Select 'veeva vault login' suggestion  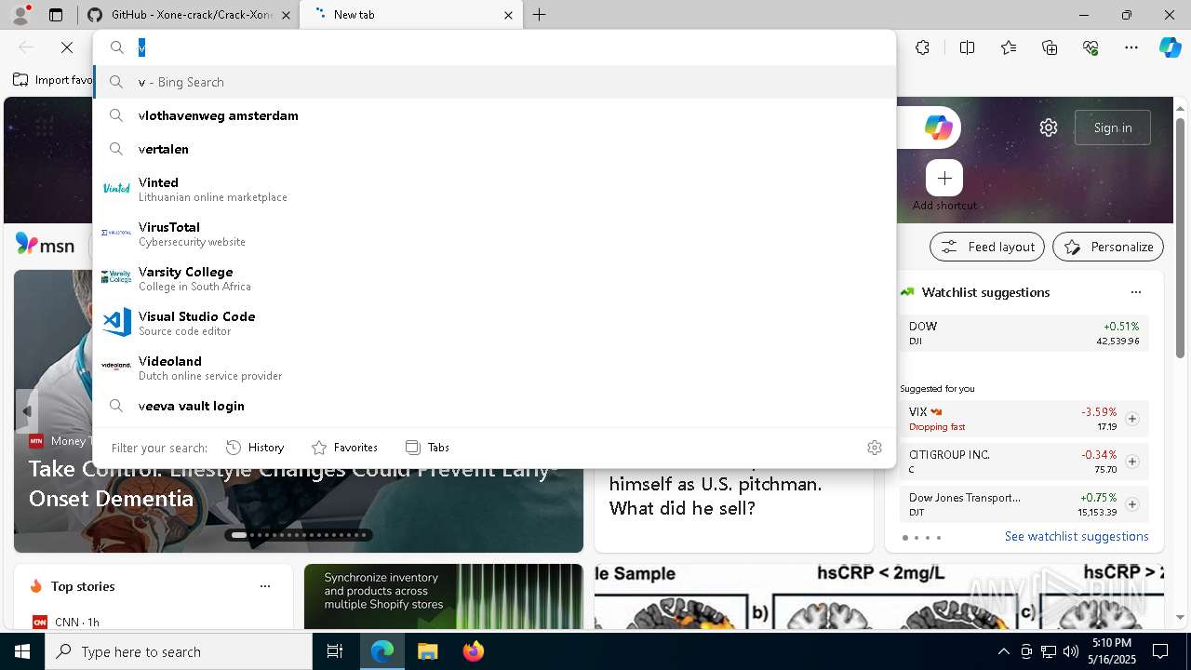(x=494, y=406)
